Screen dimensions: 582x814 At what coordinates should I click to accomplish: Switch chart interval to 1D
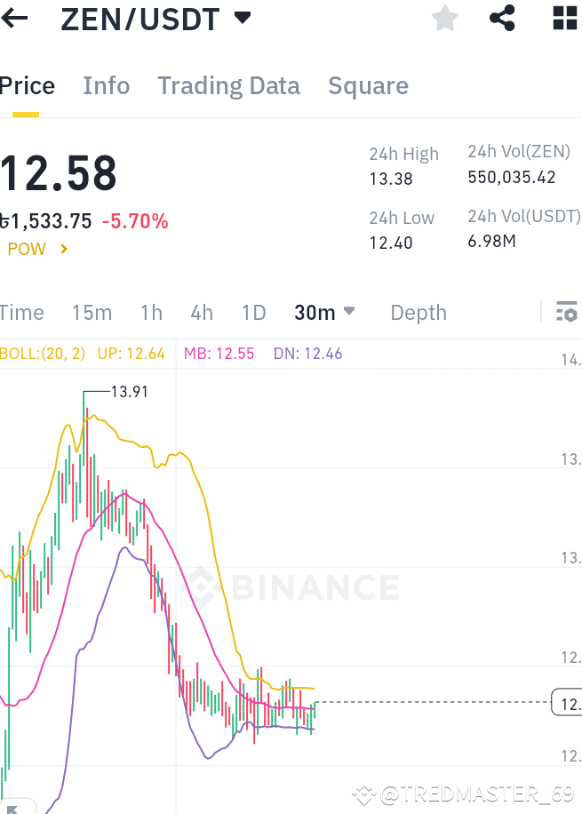click(x=253, y=312)
